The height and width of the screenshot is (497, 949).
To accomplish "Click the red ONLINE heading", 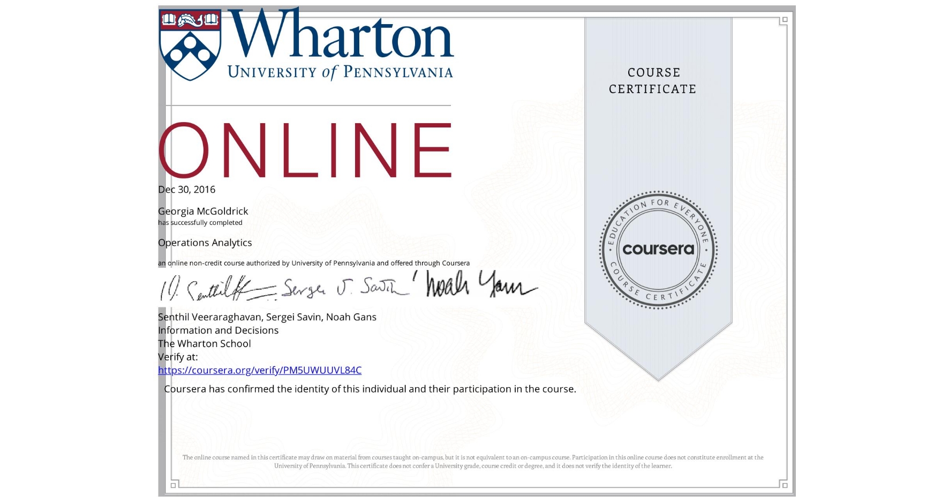I will pyautogui.click(x=306, y=150).
